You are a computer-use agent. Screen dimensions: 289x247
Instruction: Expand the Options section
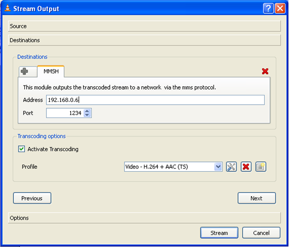click(144, 218)
